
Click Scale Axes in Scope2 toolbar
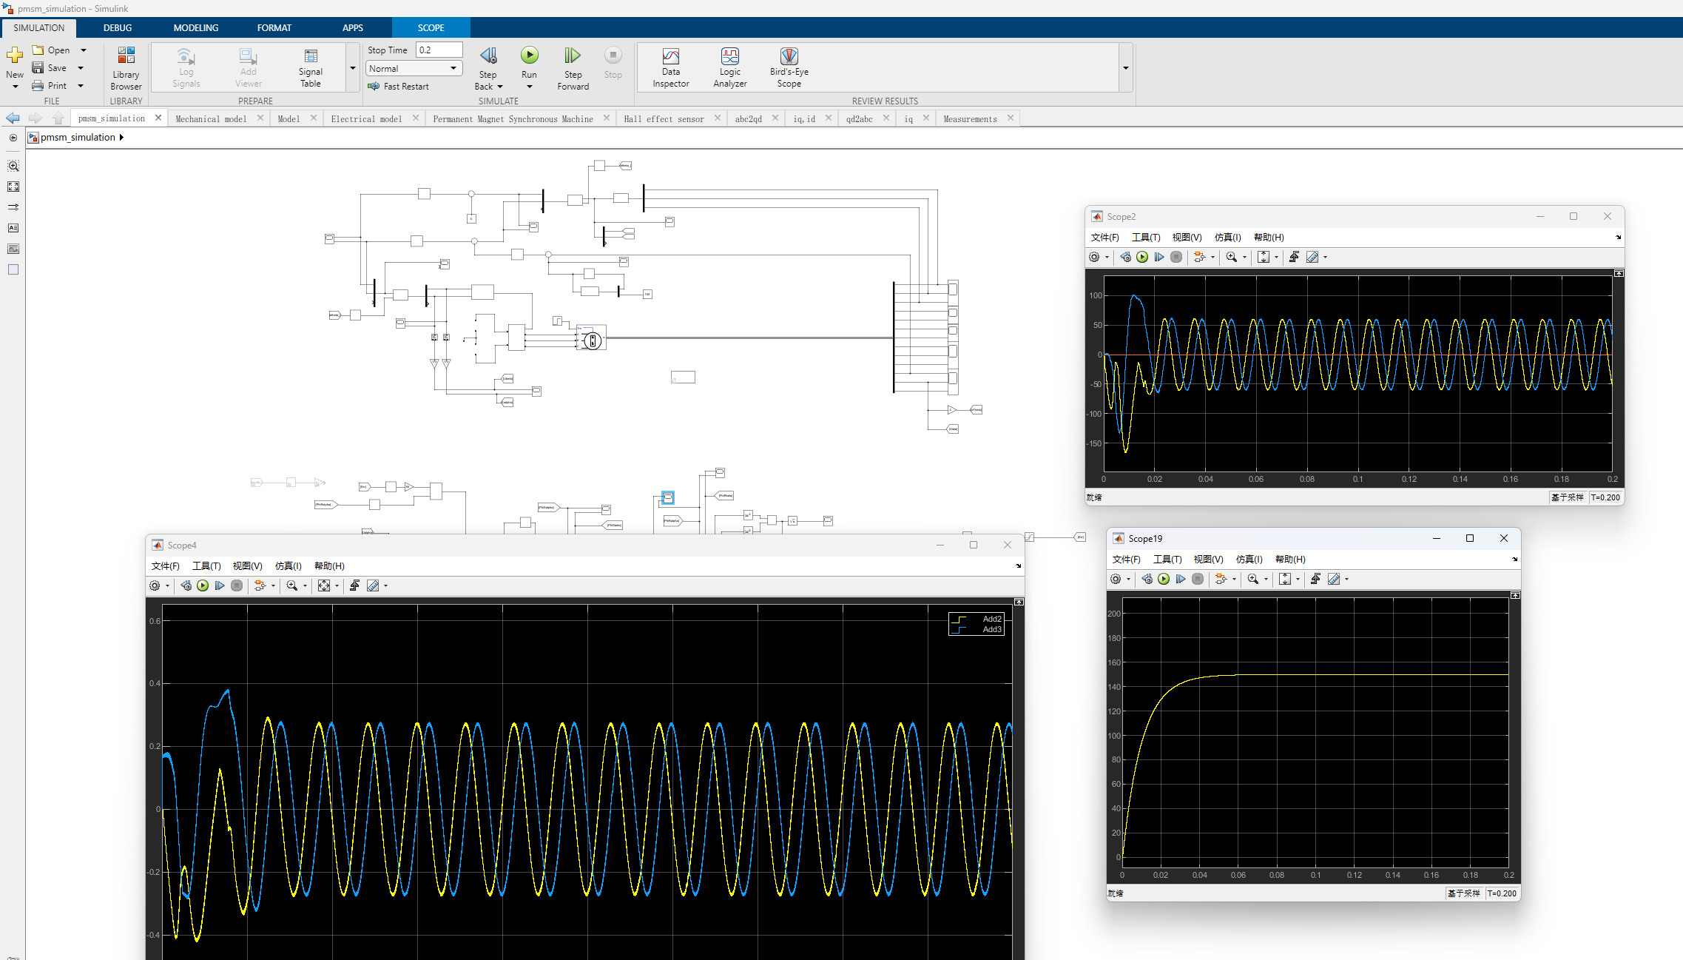click(1264, 258)
